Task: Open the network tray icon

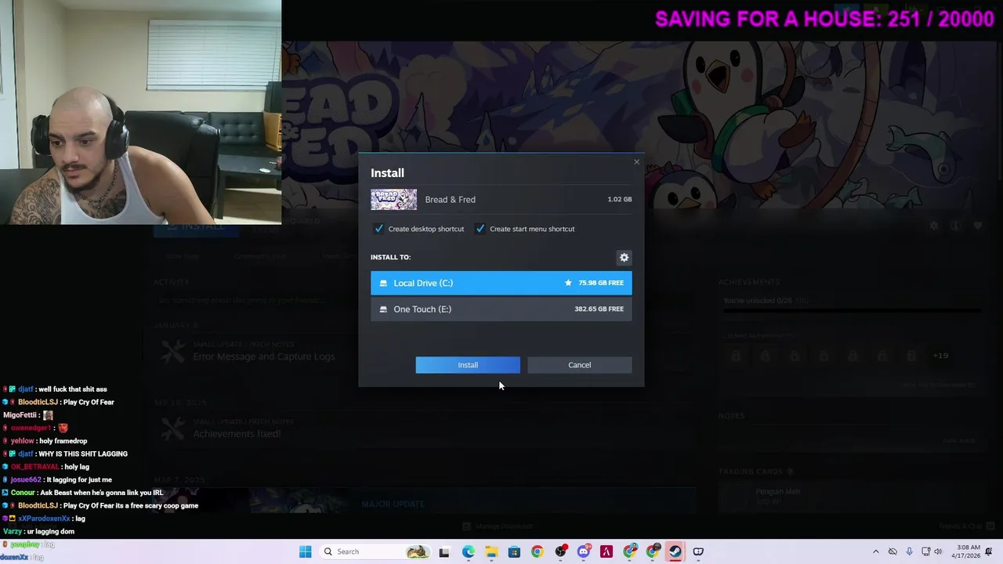Action: coord(925,551)
